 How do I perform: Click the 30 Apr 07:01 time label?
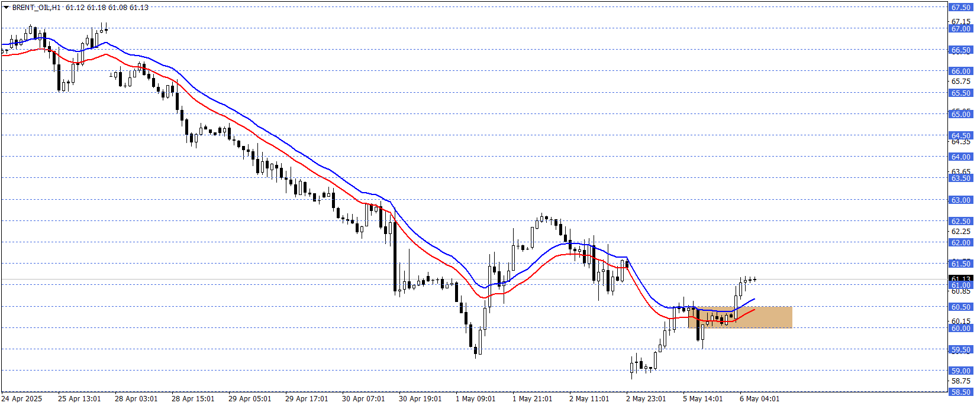[x=363, y=399]
